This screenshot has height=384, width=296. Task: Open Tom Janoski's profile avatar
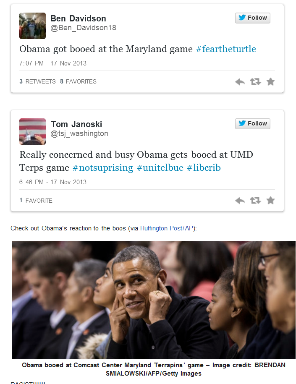[x=33, y=131]
